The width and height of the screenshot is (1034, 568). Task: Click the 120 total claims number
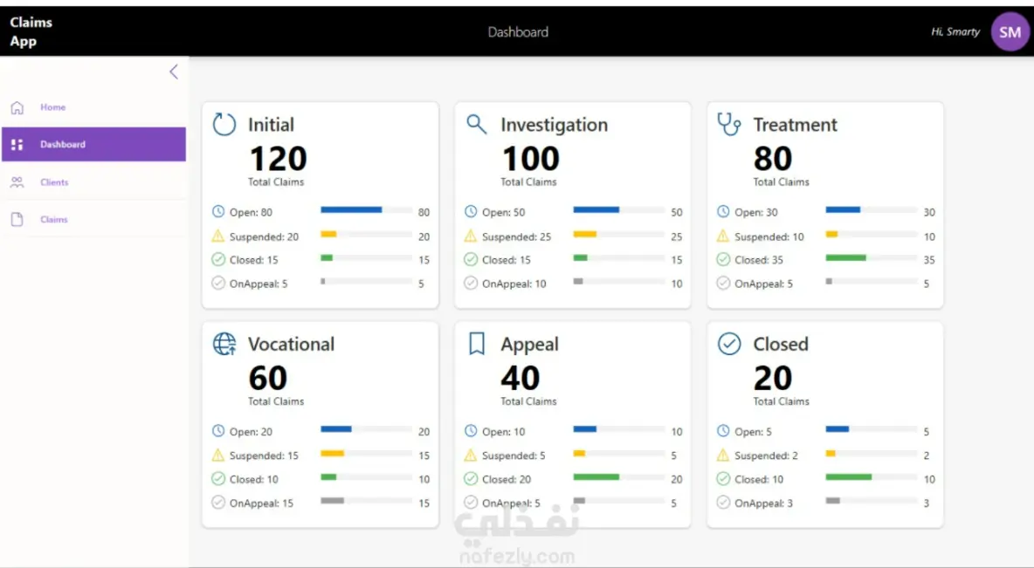279,159
